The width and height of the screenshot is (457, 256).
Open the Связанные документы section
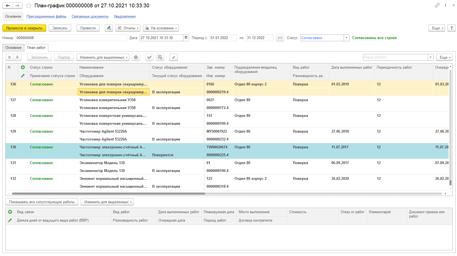pyautogui.click(x=90, y=17)
